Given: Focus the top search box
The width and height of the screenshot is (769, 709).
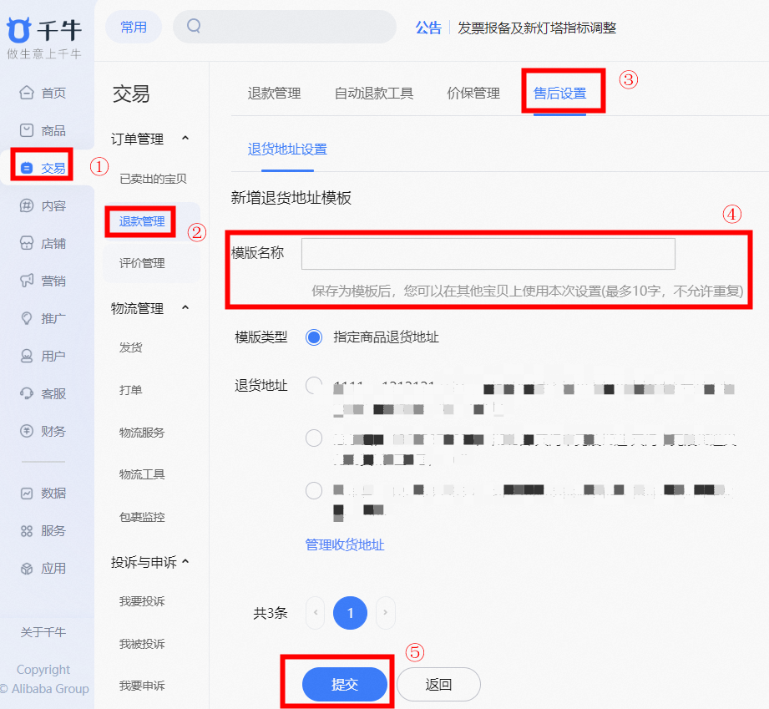Looking at the screenshot, I should [x=285, y=27].
